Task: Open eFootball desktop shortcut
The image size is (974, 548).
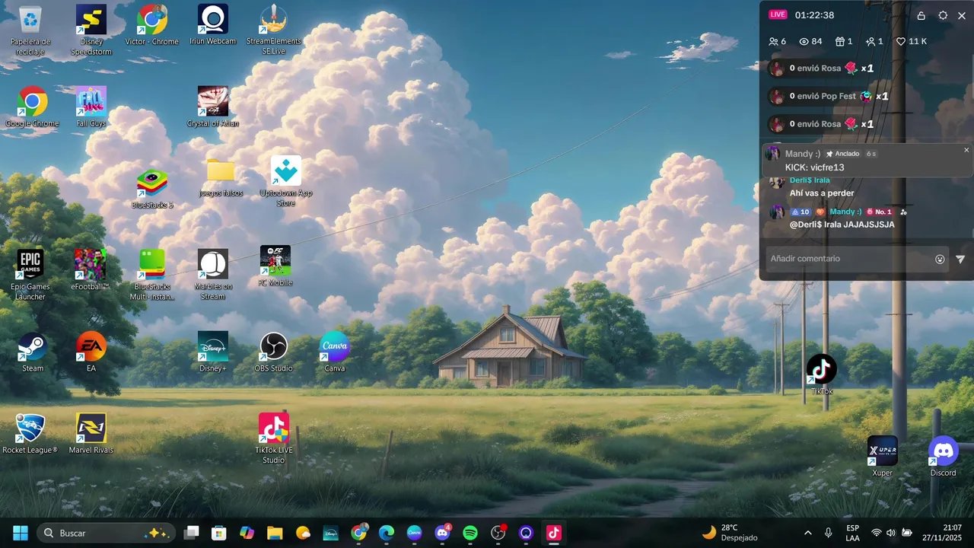Action: click(x=91, y=270)
